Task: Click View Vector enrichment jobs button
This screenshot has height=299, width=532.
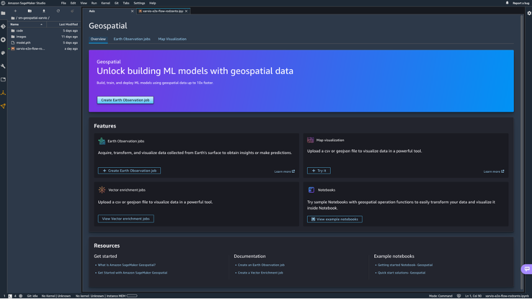Action: coord(126,219)
